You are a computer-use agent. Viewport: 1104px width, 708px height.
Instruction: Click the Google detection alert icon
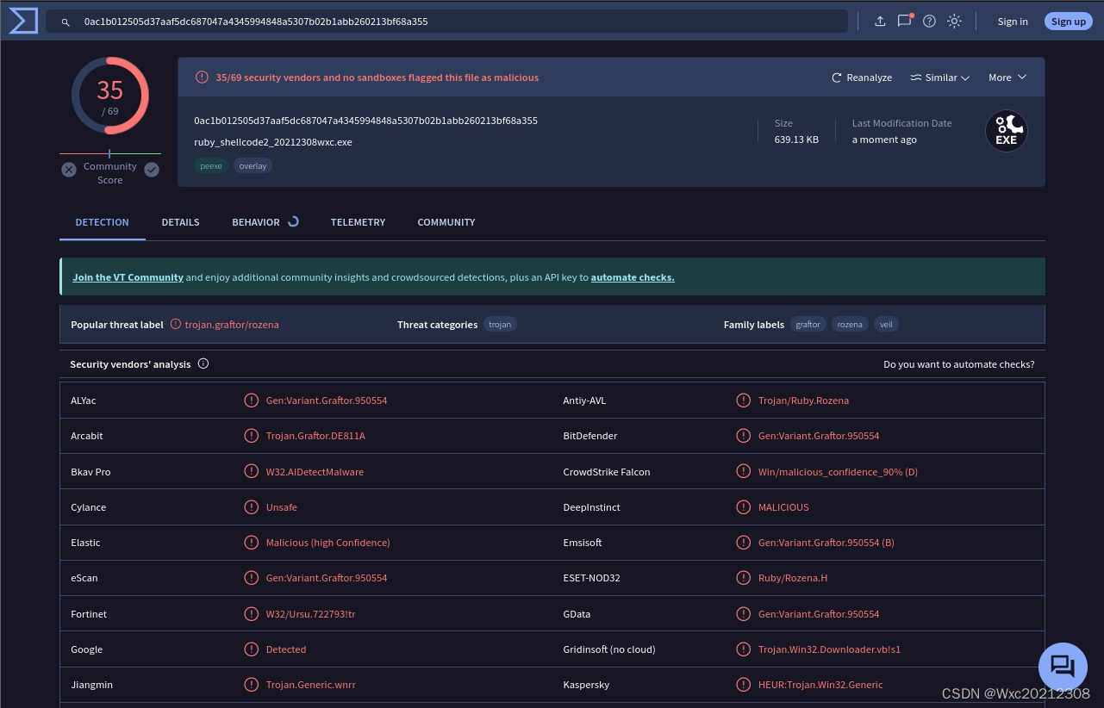click(251, 649)
